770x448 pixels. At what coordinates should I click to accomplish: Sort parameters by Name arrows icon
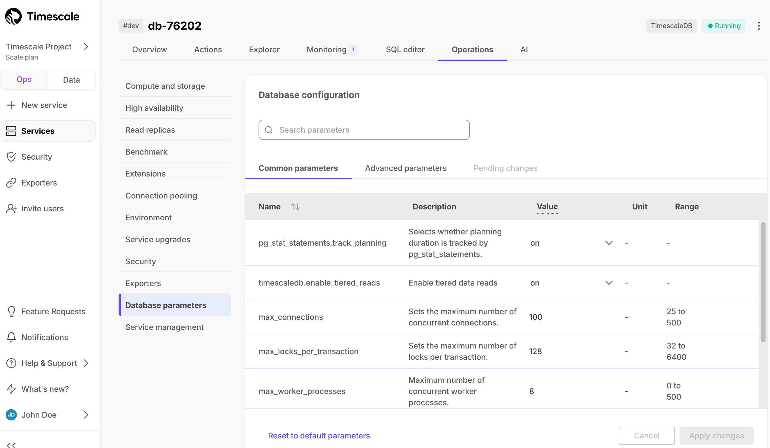click(295, 207)
